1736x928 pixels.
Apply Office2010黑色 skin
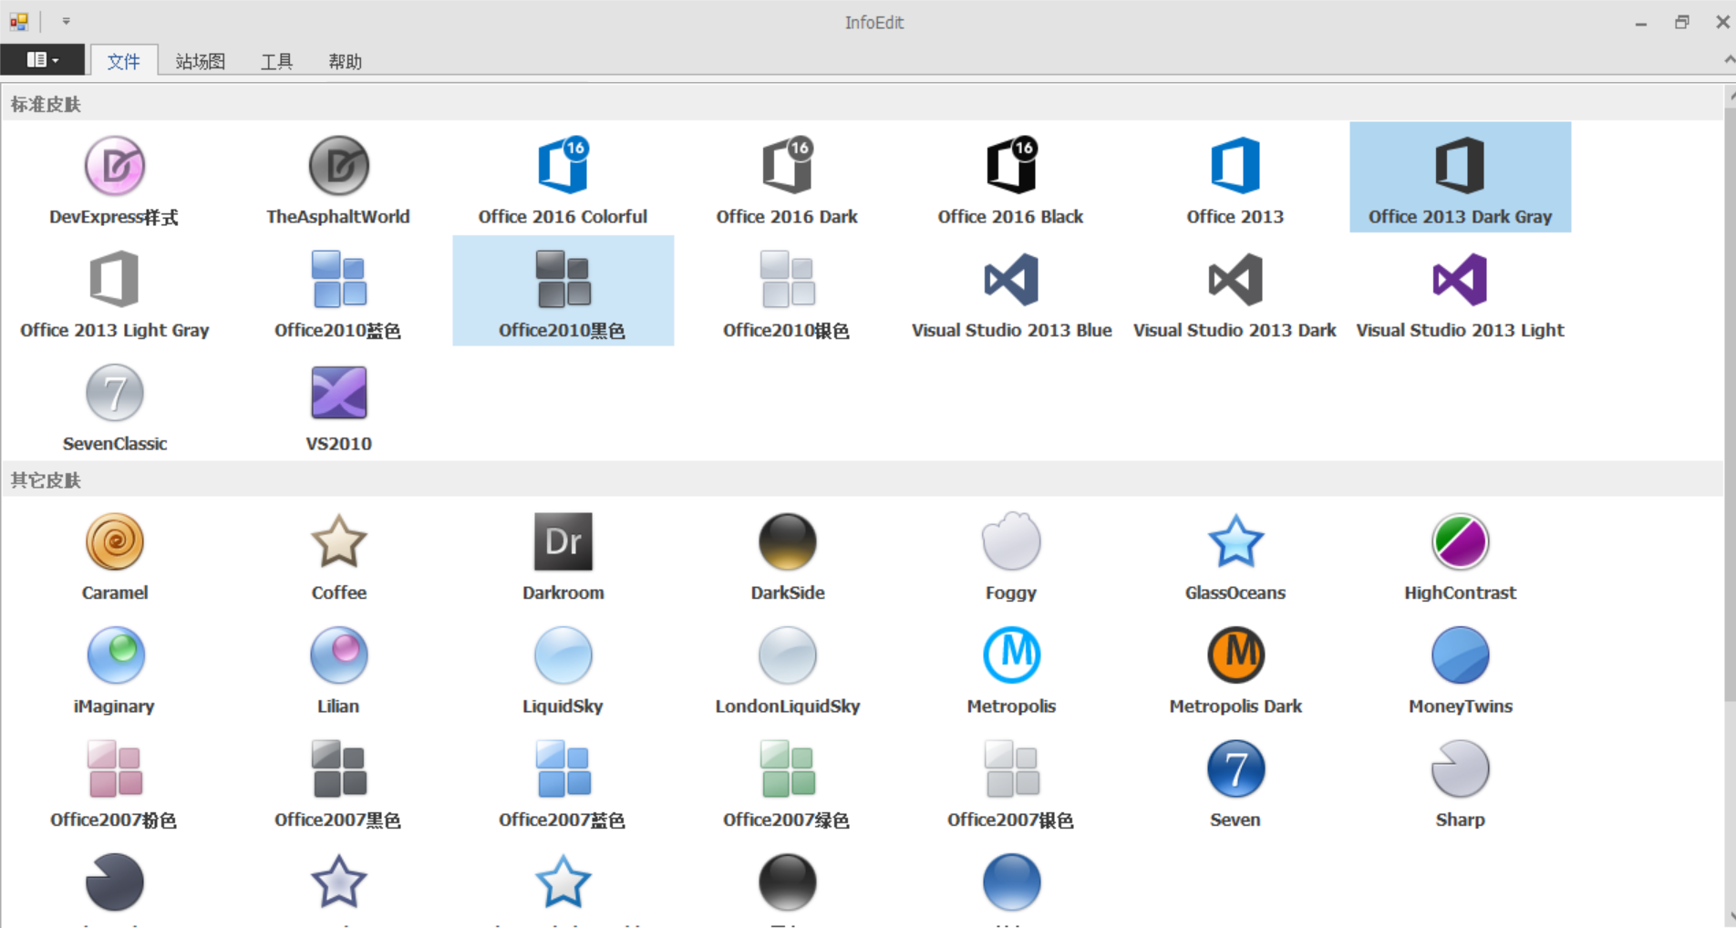563,292
